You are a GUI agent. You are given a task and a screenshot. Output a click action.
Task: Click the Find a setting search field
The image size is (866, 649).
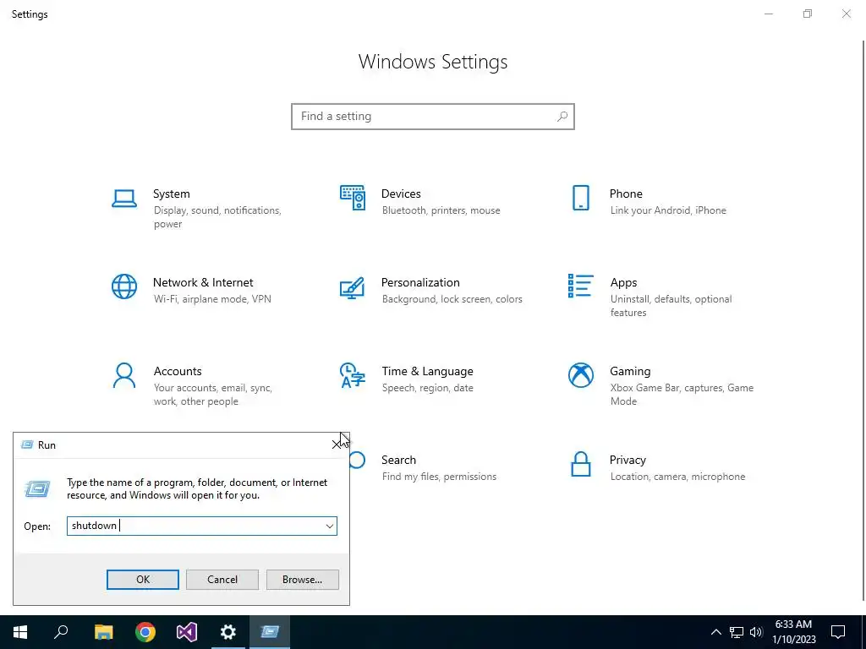coord(433,117)
